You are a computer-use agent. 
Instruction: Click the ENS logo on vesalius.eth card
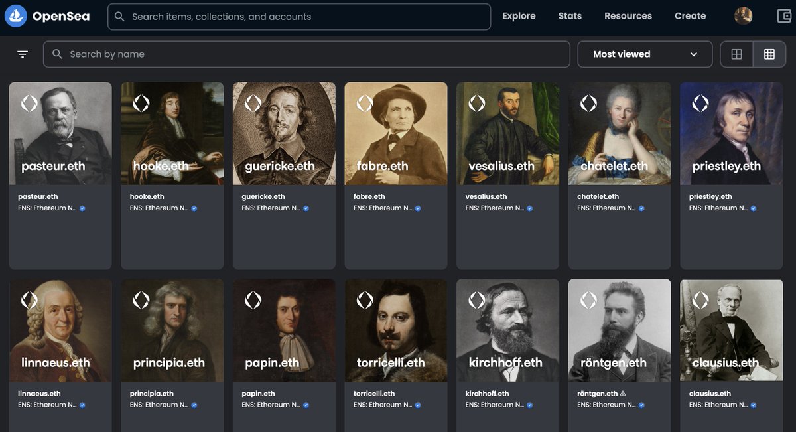click(x=477, y=103)
